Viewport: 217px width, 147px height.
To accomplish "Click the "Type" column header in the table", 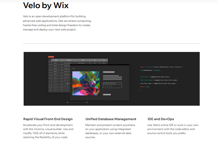I will pyautogui.click(x=104, y=60).
